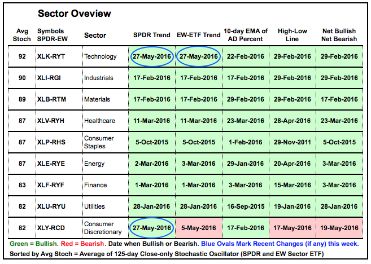Click Finance's Net Bullish date 3-Mar-2016
Image resolution: width=371 pixels, height=264 pixels.
339,185
